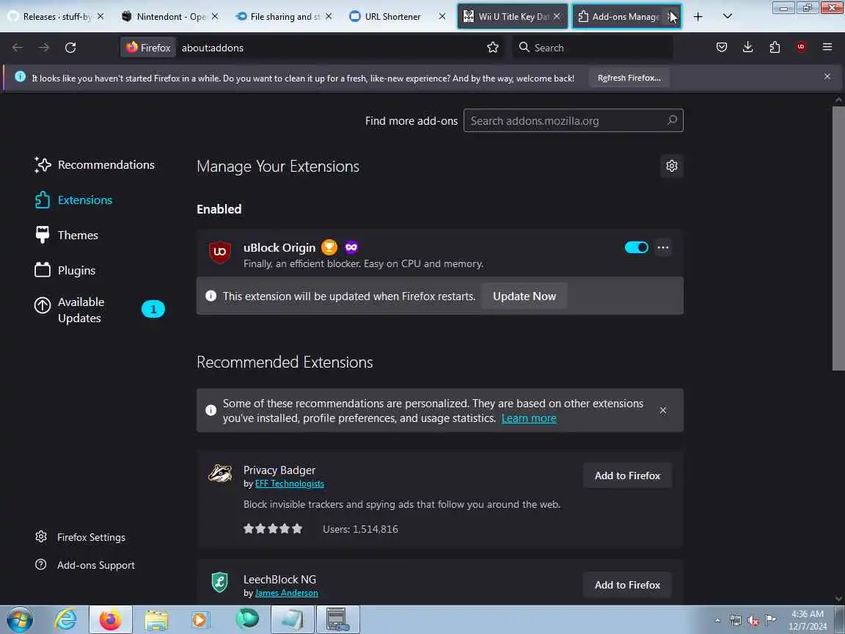This screenshot has width=845, height=634.
Task: Open a new tab
Action: 698,17
